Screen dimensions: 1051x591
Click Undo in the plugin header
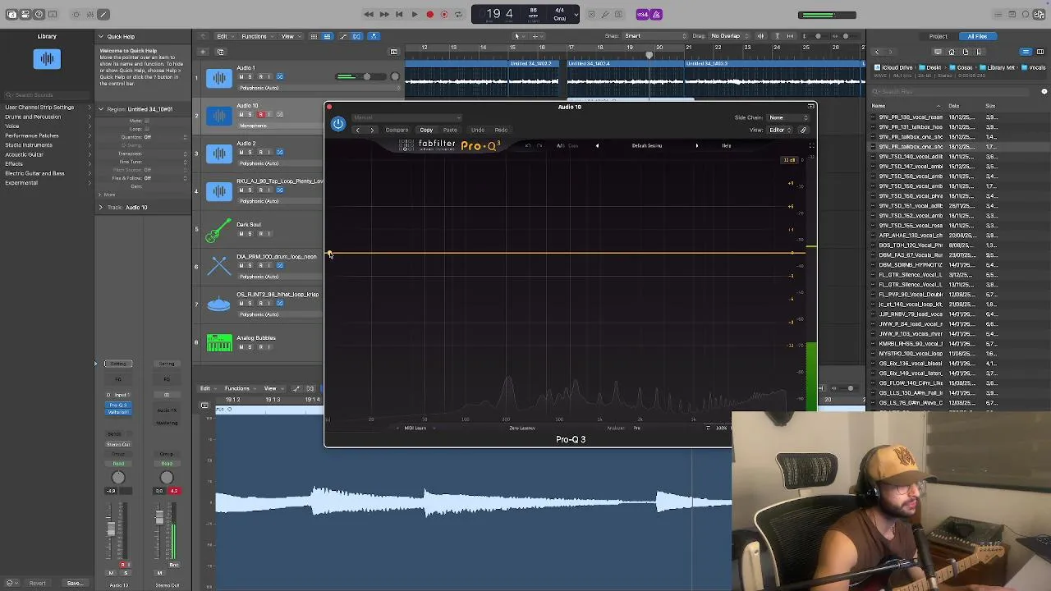(x=477, y=130)
